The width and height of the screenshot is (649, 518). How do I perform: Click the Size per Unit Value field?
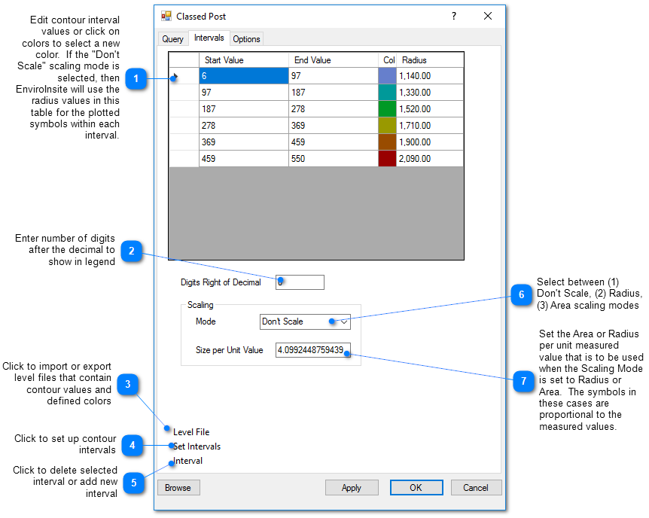pos(312,350)
